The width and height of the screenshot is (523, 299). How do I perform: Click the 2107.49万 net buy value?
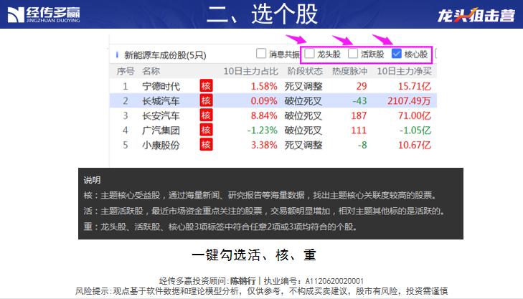click(409, 101)
